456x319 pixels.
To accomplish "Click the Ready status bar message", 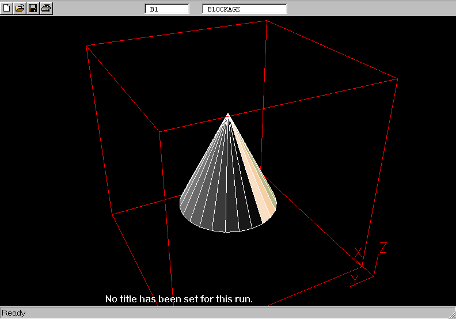I will (14, 313).
